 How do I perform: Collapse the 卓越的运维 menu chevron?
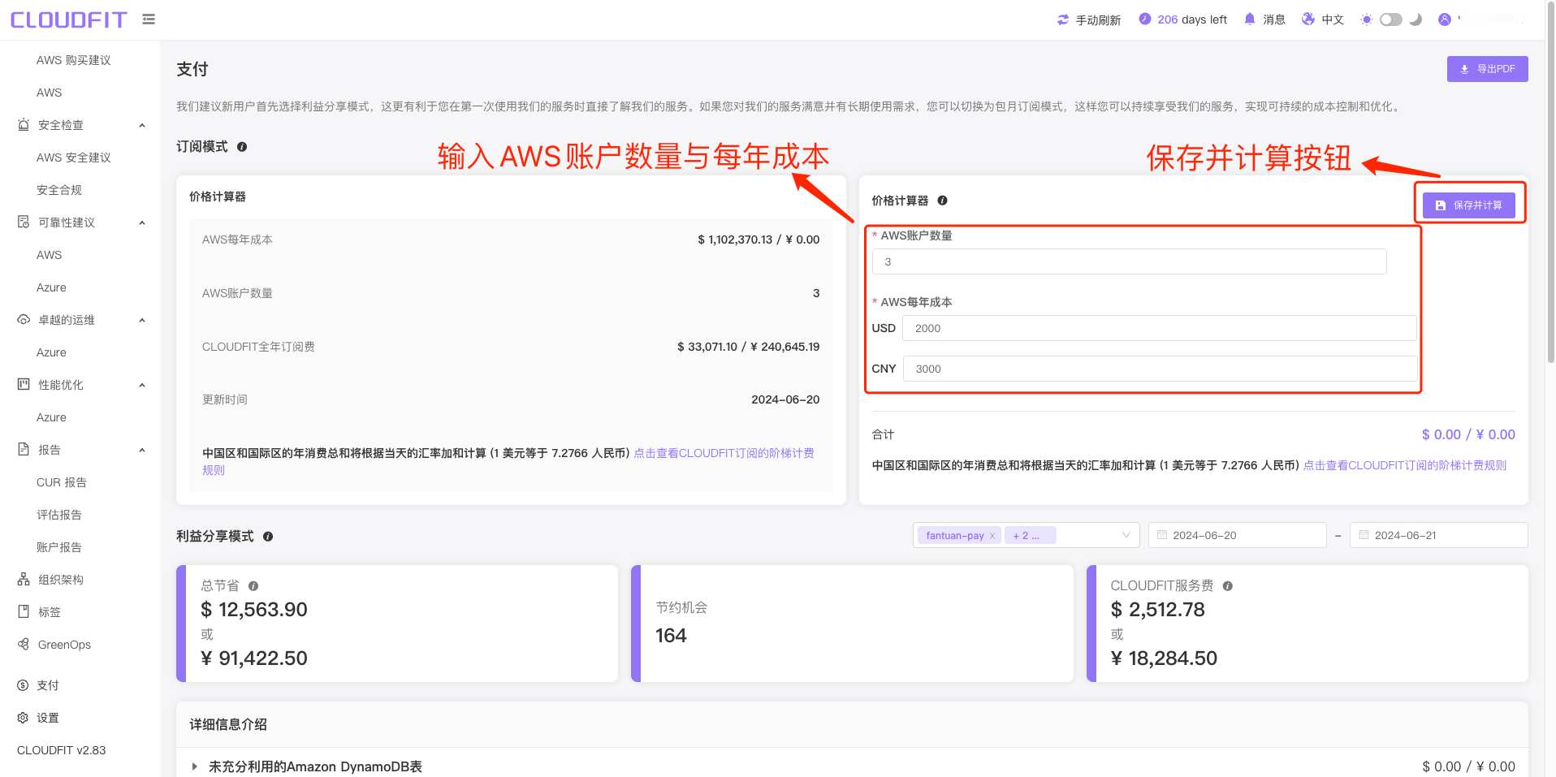click(x=142, y=320)
